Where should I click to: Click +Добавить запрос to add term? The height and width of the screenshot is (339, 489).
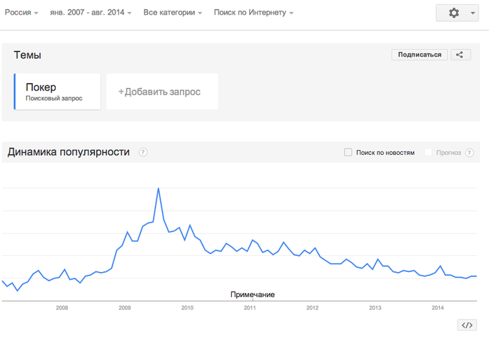tap(162, 91)
